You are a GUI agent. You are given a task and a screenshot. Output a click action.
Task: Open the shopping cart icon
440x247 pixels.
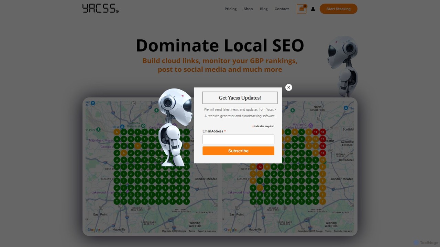click(x=301, y=9)
